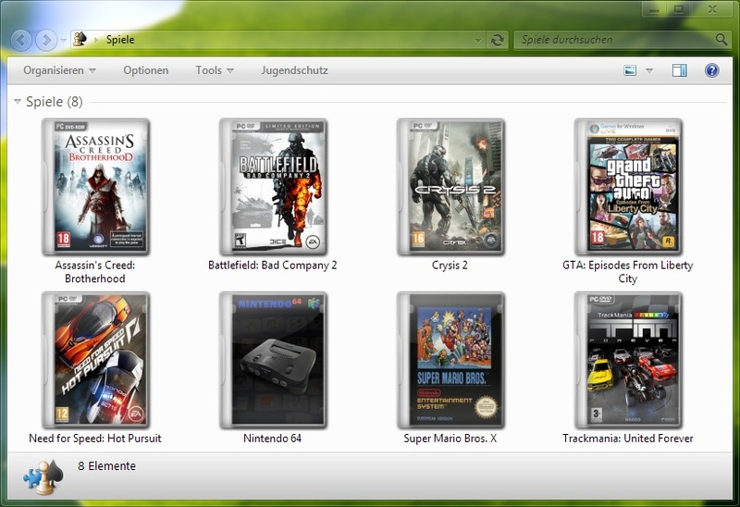Select the GTA Episodes From Liberty City cover
Screen dimensions: 740x507
point(629,187)
